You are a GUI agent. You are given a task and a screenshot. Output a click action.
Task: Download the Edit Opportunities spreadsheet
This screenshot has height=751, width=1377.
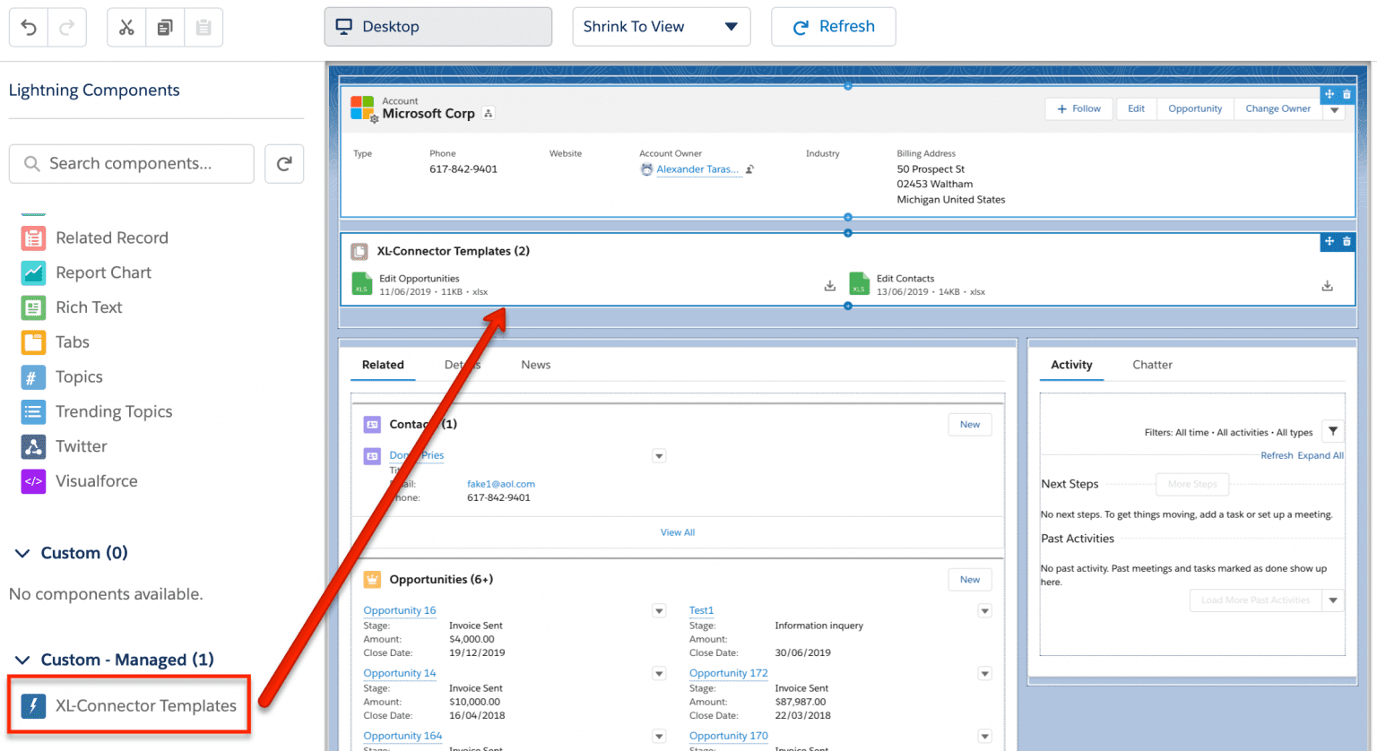829,284
